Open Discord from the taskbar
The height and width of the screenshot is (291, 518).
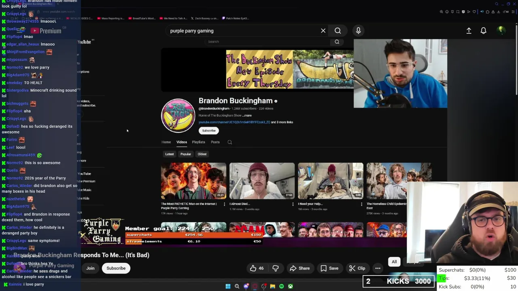tap(246, 286)
